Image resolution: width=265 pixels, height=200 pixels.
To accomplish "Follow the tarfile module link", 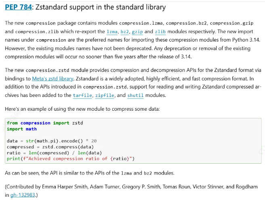I will 82,96.
